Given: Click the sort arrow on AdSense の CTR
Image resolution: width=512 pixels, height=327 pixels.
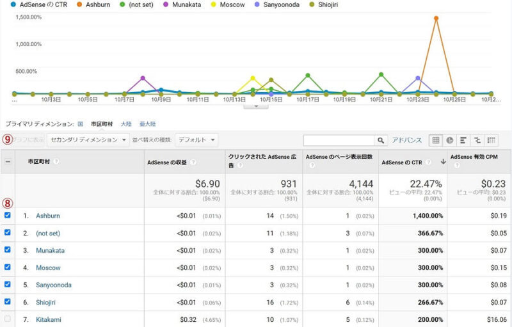Looking at the screenshot, I should [443, 161].
